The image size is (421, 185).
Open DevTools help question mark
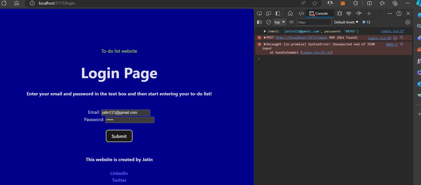pos(399,13)
